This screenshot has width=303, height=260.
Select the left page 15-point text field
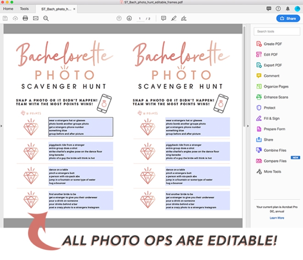(81, 176)
